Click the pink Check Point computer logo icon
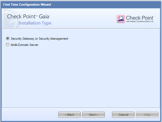Image resolution: width=162 pixels, height=122 pixels. (x=121, y=19)
